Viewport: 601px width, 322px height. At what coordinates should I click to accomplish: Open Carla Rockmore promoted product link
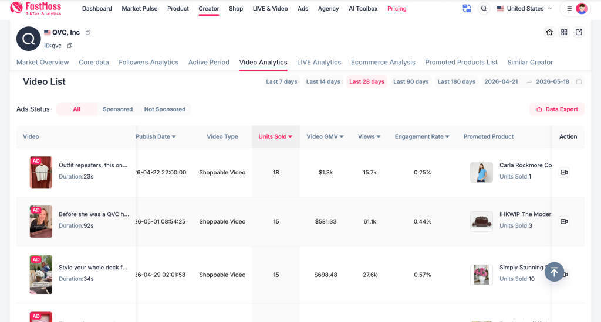(525, 165)
